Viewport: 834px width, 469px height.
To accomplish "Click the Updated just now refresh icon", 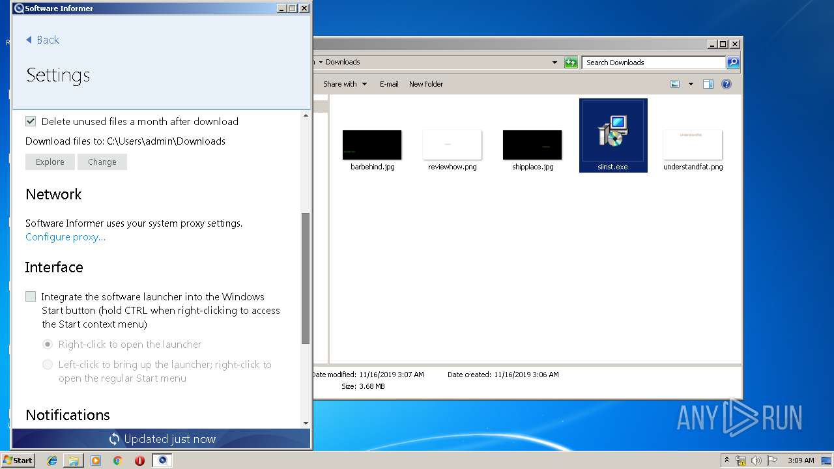I will (115, 439).
